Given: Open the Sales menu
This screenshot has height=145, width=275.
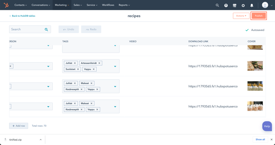Looking at the screenshot, I should tap(78, 5).
